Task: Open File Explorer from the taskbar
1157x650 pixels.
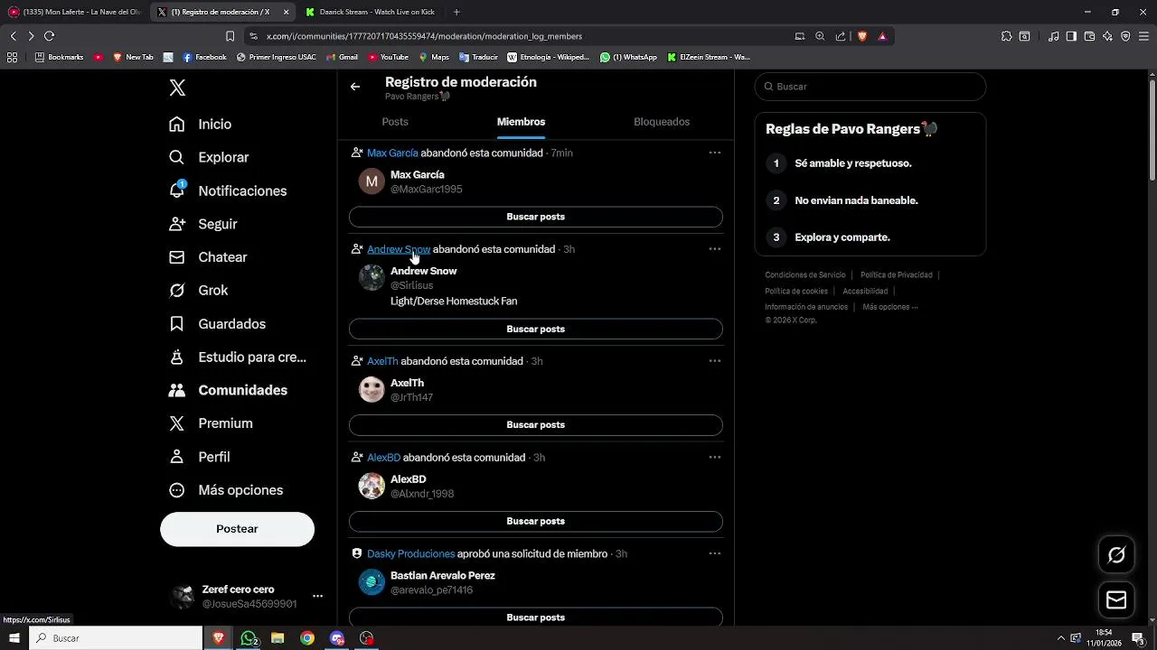Action: tap(277, 638)
